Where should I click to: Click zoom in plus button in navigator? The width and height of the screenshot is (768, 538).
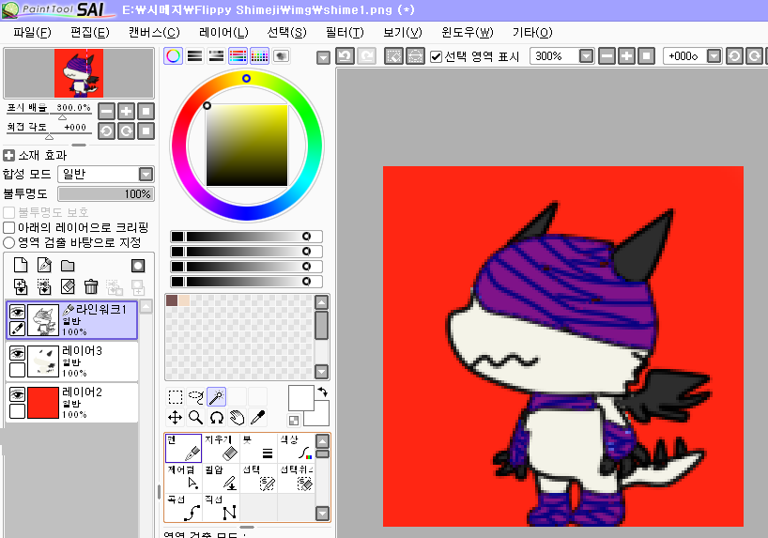coord(126,111)
